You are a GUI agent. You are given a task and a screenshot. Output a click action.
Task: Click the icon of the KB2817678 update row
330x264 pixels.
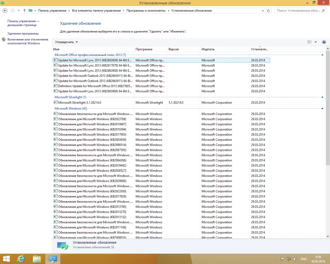56,65
